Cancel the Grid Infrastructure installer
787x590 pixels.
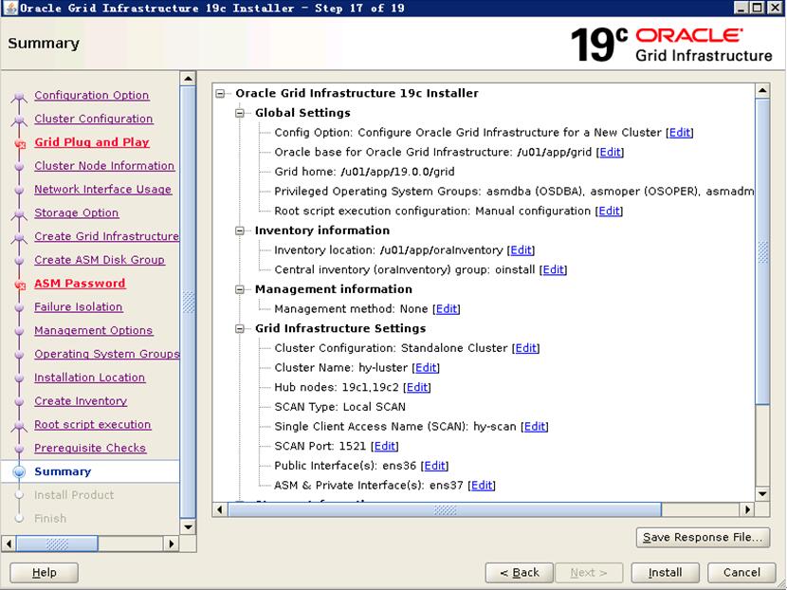(741, 572)
